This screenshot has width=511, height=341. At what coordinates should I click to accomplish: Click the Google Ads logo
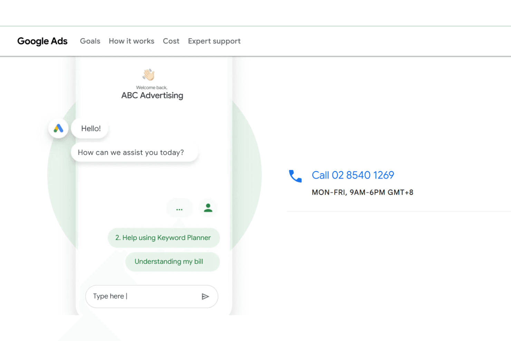42,41
